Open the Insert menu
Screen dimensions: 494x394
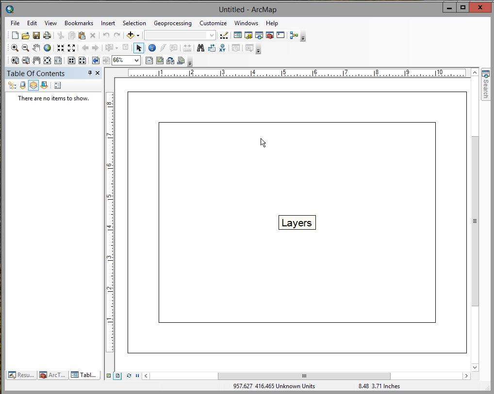pos(108,23)
